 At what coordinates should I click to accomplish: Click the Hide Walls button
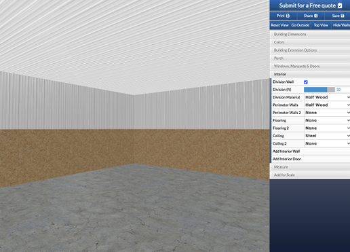coord(341,25)
